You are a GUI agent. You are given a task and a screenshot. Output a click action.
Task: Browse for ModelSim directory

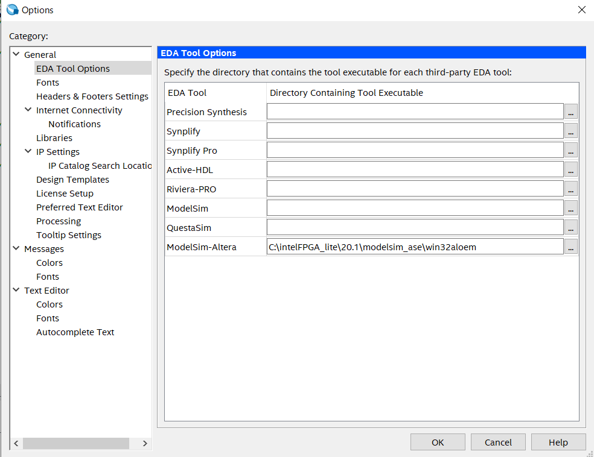571,208
